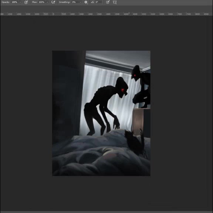Image resolution: width=213 pixels, height=213 pixels.
Task: Open the Opacity dropdown arrow
Action: click(20, 2)
